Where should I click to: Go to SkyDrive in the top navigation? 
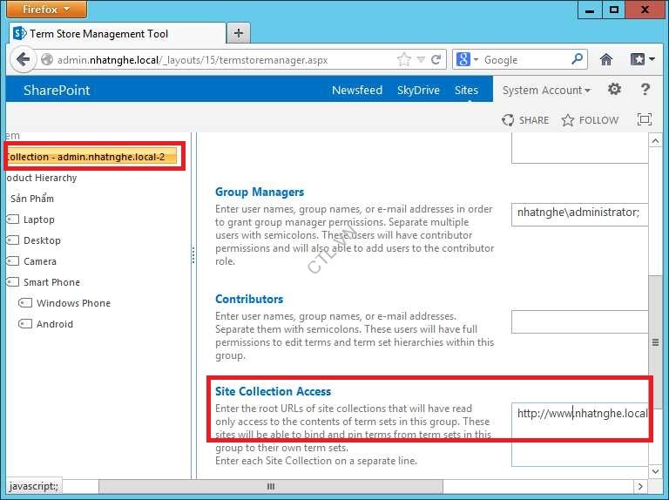tap(418, 90)
